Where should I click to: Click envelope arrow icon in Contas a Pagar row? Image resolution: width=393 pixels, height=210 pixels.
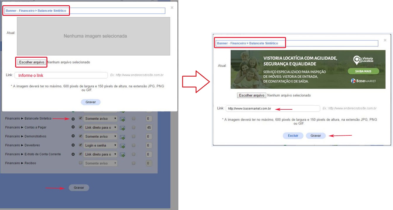[122, 128]
